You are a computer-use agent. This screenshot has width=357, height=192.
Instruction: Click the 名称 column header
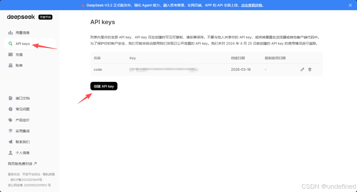pyautogui.click(x=97, y=58)
